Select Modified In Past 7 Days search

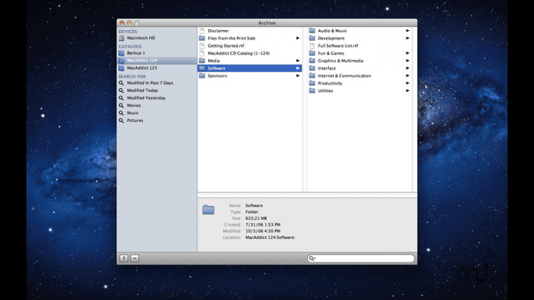(x=150, y=83)
